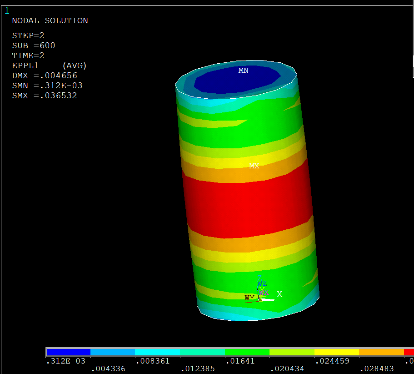Click legend value .01641
414x374 pixels.
pyautogui.click(x=240, y=361)
